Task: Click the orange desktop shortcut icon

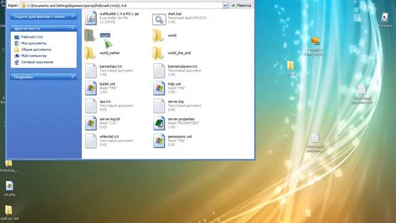Action: coord(315,42)
